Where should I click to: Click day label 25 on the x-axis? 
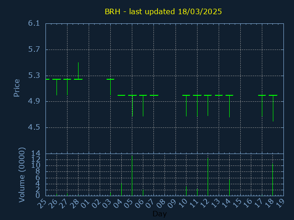click(42, 203)
